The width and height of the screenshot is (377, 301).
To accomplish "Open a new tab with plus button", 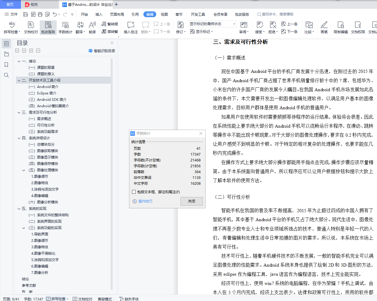I will (x=116, y=4).
